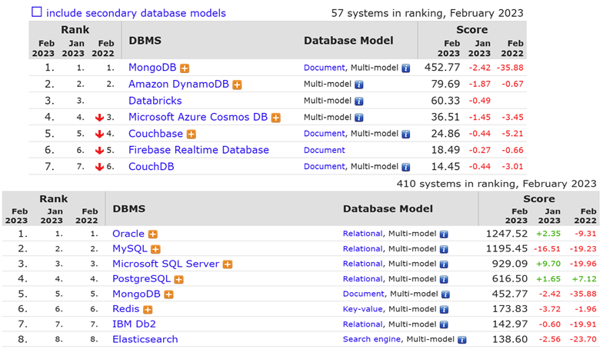
Task: Open Multi-model info icon in Elasticsearch row
Action: (461, 340)
